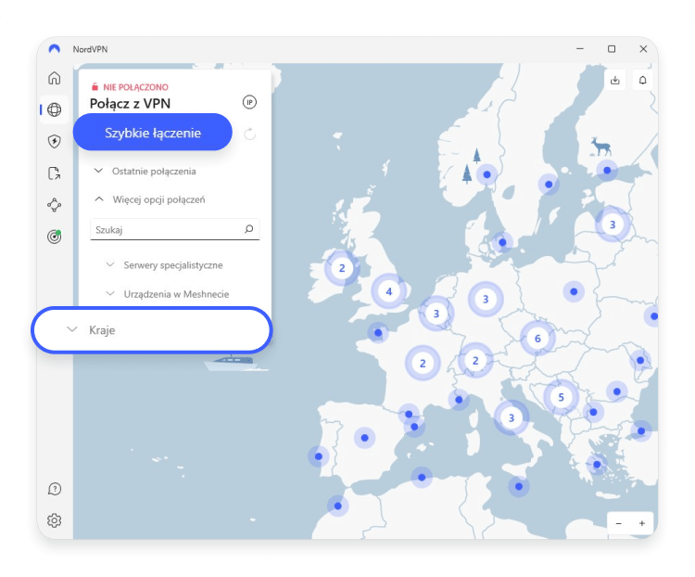Maximize the NordVPN window
Viewport: 695px width, 577px height.
click(x=612, y=49)
